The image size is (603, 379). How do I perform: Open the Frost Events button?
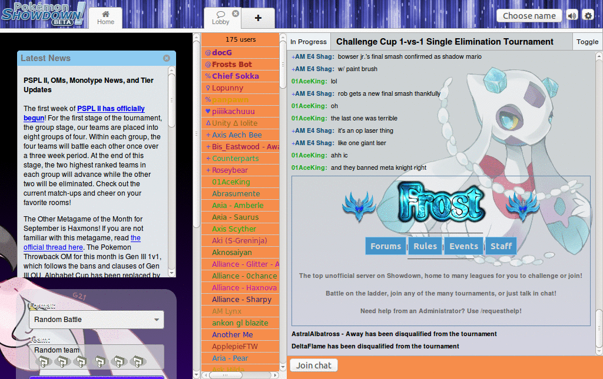(x=464, y=246)
